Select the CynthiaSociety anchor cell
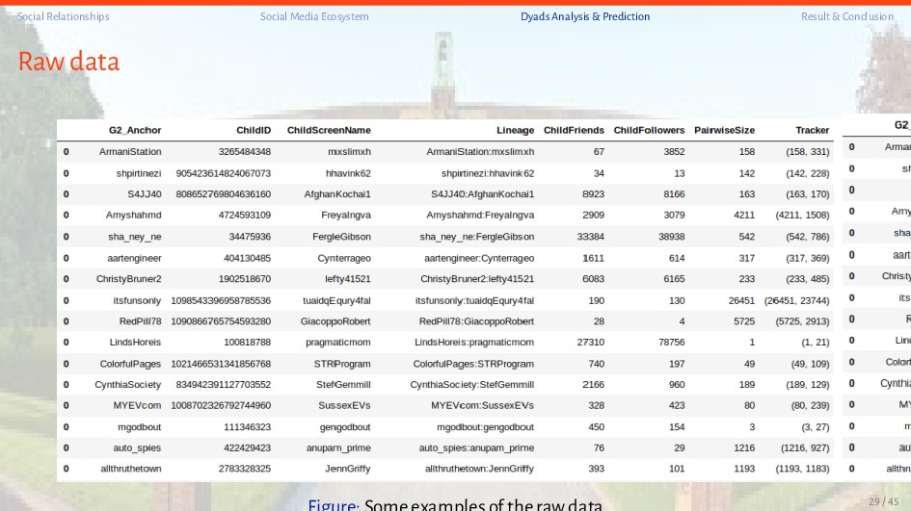 tap(128, 384)
